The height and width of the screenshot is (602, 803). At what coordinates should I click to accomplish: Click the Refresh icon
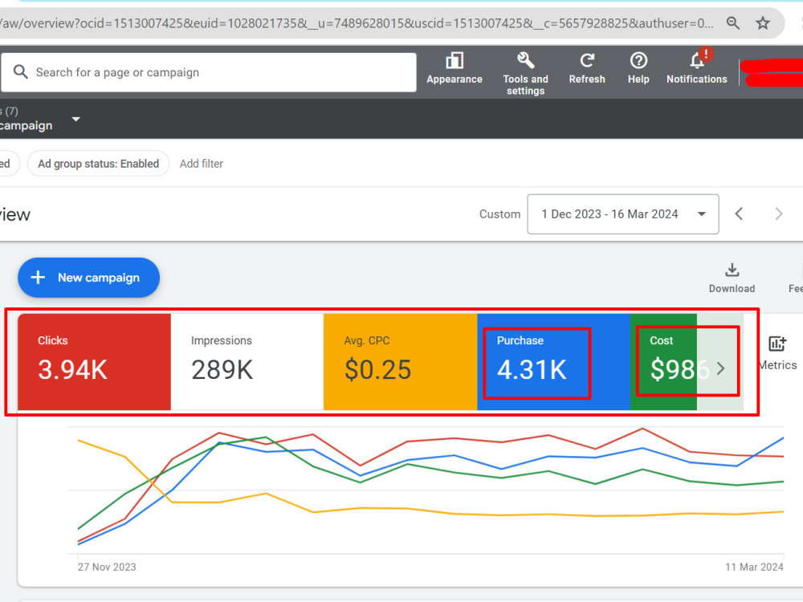[x=587, y=61]
